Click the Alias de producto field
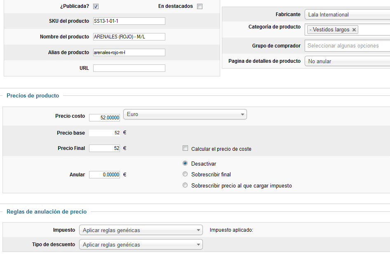 [x=129, y=52]
